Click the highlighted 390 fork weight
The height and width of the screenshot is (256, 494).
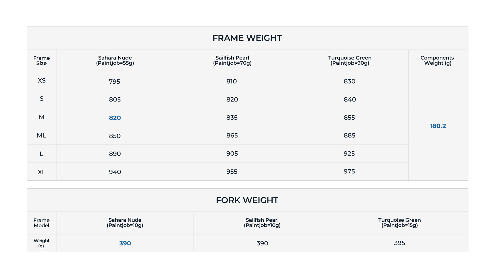pos(125,243)
